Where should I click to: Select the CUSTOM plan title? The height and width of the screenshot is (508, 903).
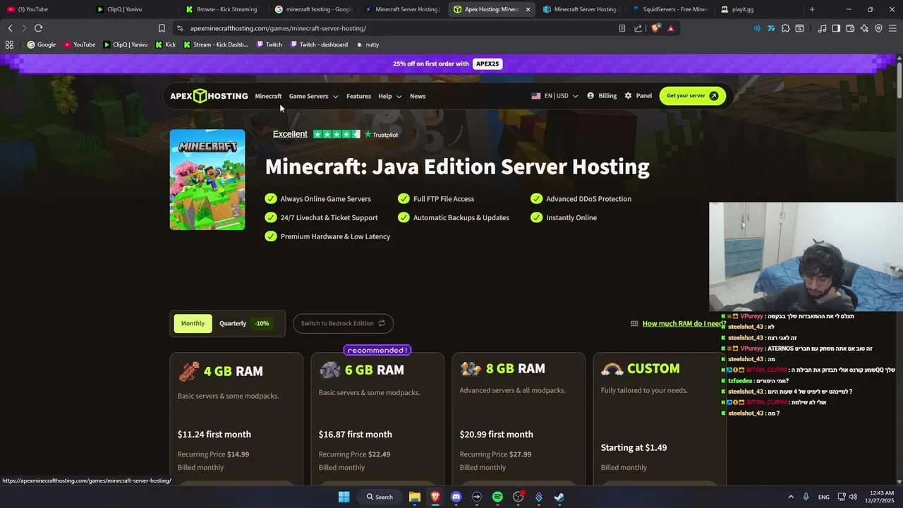tap(653, 368)
